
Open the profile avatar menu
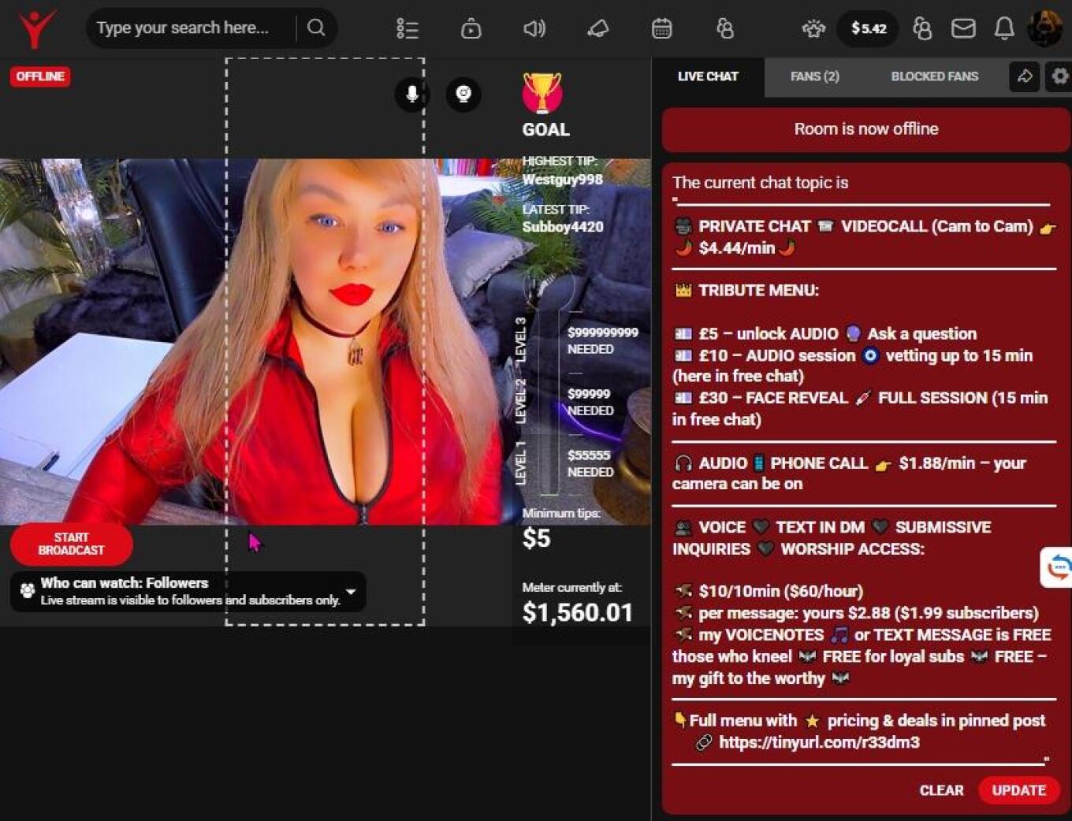1044,29
